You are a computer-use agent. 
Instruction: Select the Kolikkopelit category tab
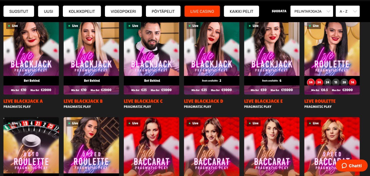pyautogui.click(x=82, y=11)
